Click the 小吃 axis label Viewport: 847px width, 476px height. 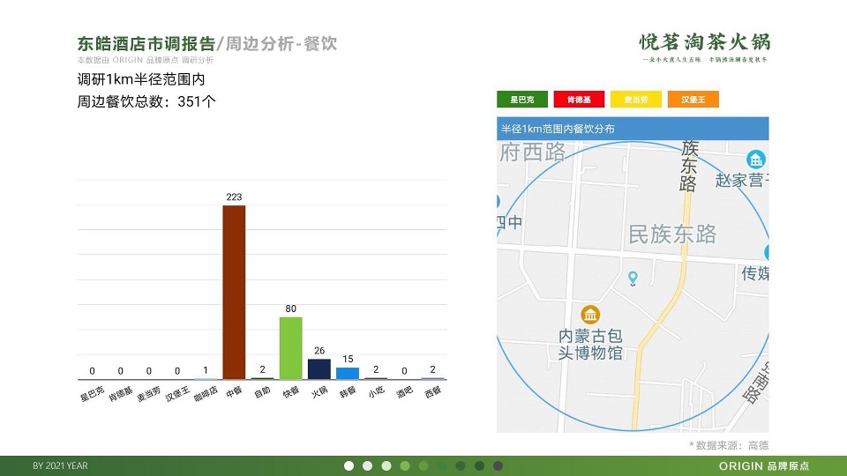[x=376, y=391]
